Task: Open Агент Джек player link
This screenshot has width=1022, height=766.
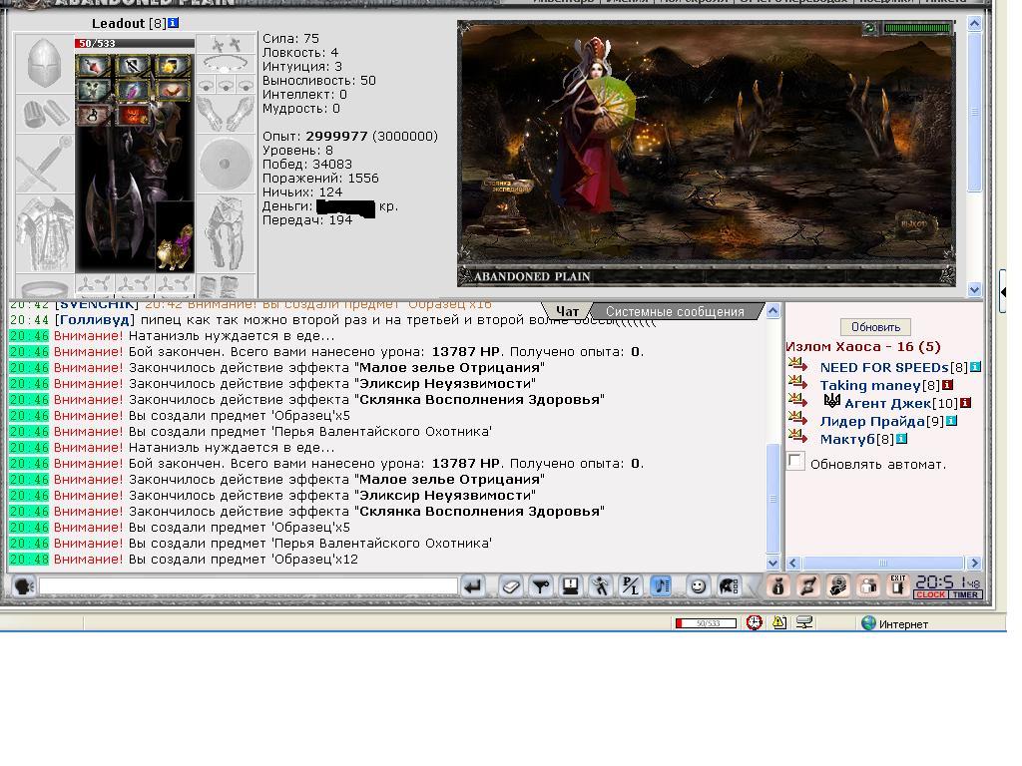Action: click(887, 403)
